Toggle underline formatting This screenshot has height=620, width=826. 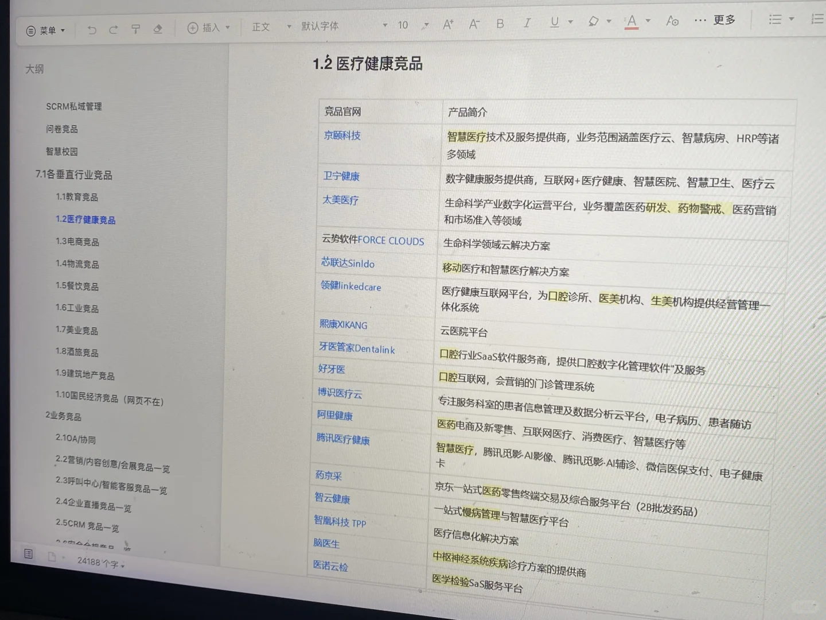point(554,22)
